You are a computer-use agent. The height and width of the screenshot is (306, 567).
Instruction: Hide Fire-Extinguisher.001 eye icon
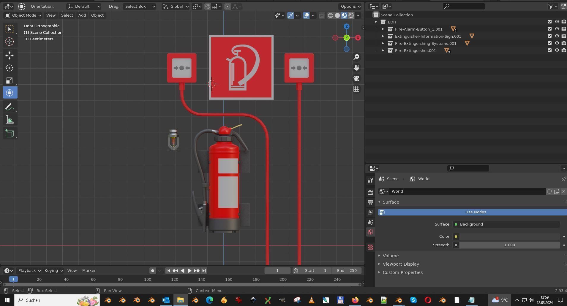557,50
